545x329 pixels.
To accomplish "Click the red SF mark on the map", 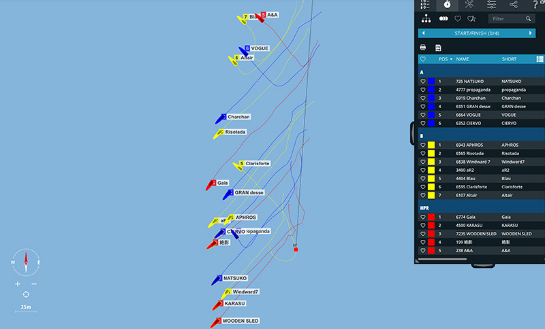I will click(x=296, y=249).
